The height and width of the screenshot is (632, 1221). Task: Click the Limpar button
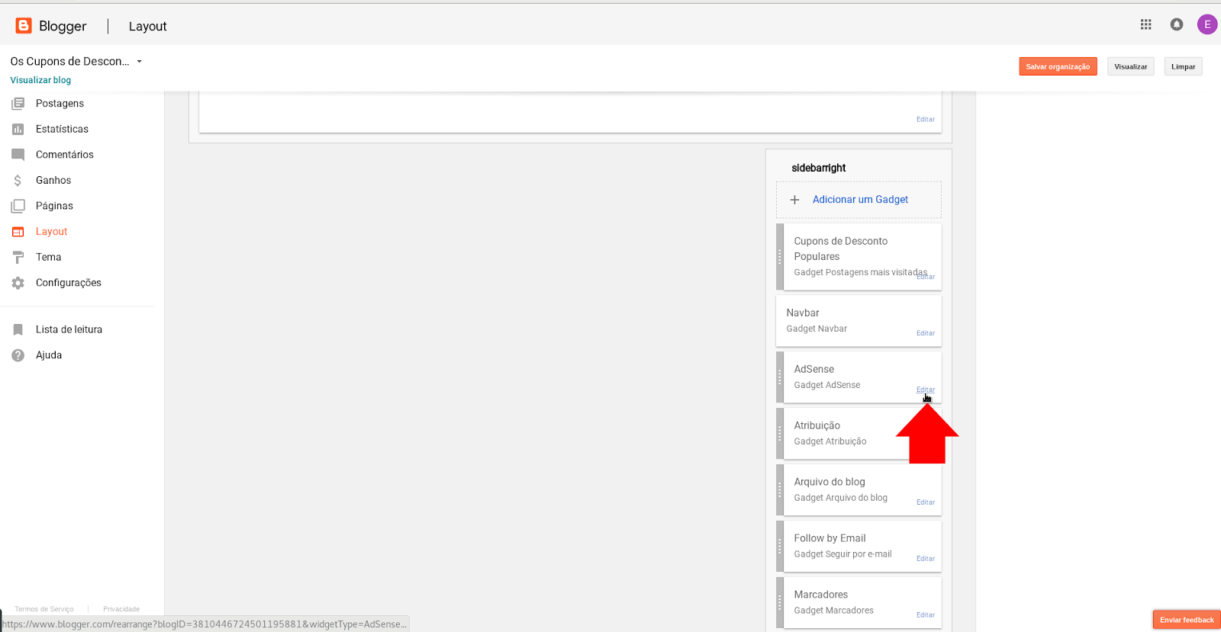coord(1183,66)
